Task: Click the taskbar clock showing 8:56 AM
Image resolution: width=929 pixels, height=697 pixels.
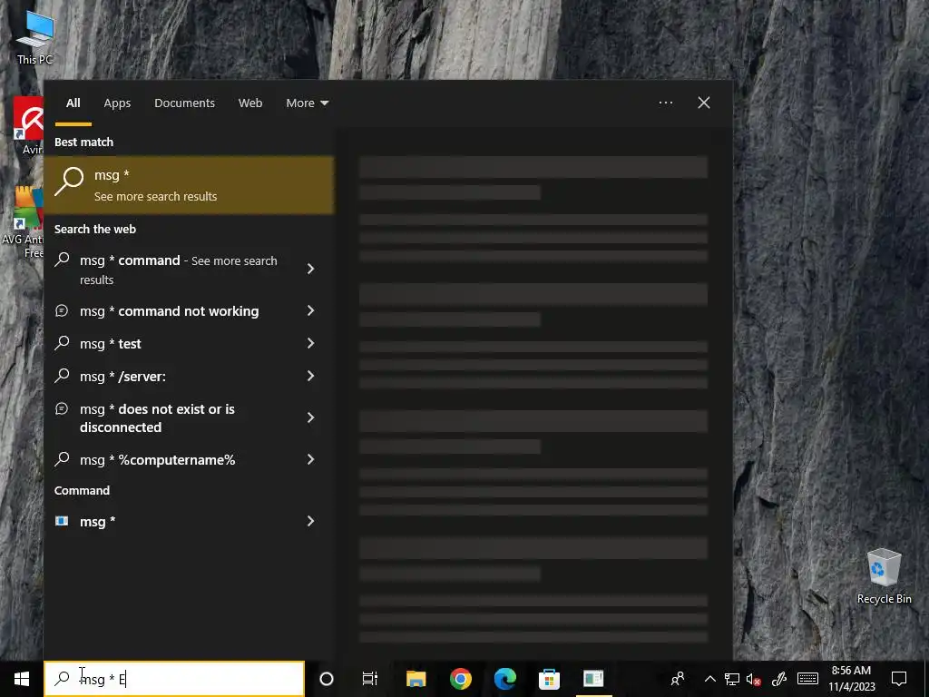Action: (851, 679)
